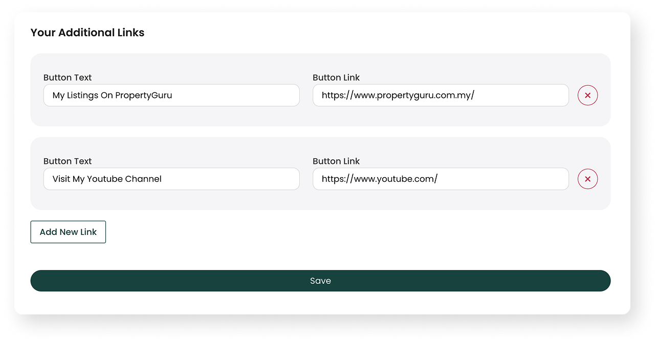
Task: Remove the Youtube channel link row
Action: [587, 179]
